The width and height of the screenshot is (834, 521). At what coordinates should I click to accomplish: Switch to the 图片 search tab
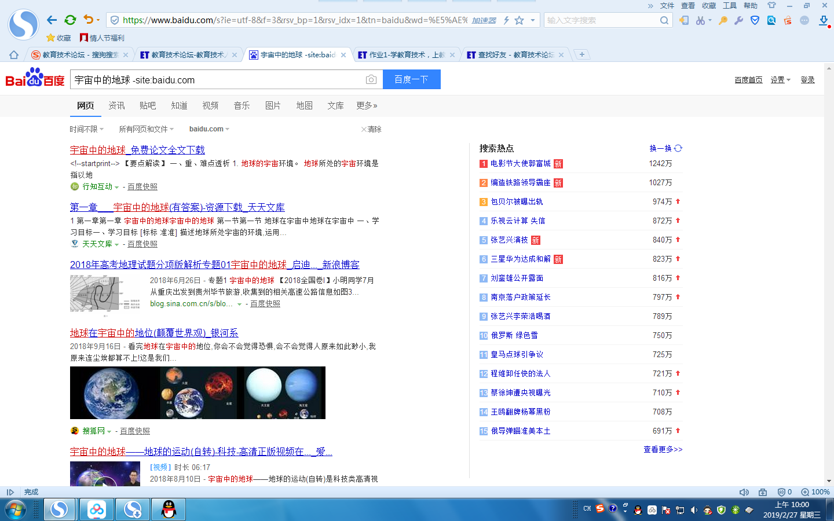point(273,105)
